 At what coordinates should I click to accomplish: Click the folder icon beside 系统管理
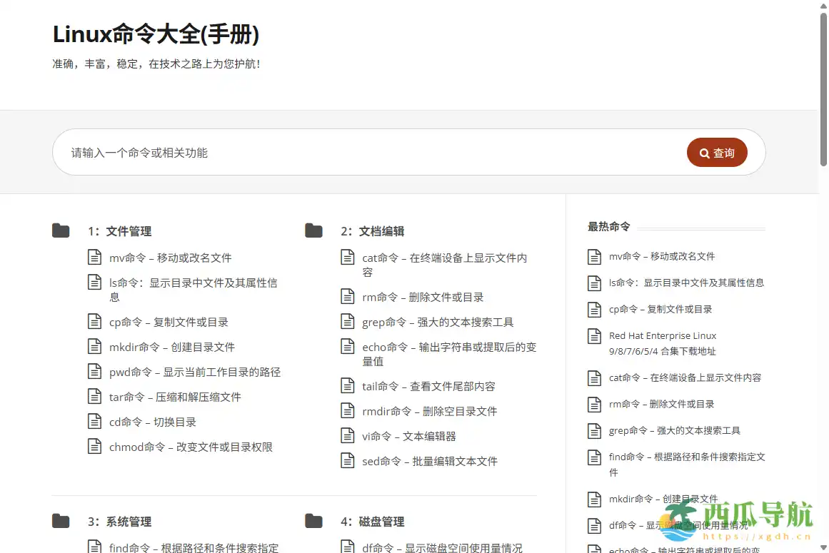(61, 521)
